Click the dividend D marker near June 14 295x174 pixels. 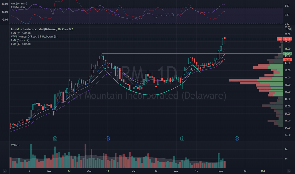pyautogui.click(x=108, y=139)
